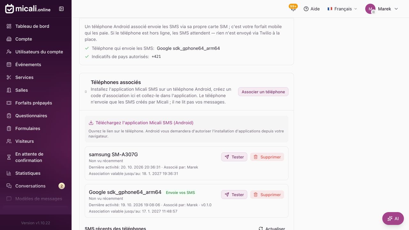Screen dimensions: 409x230
Task: Click the Conversations chat icon
Action: 9,186
